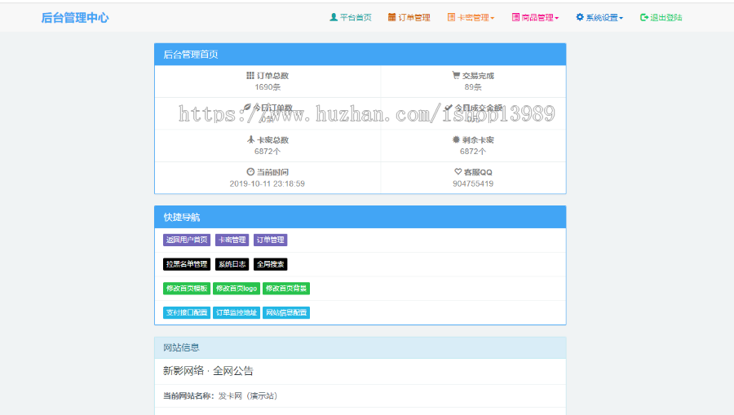
Task: Open the 后台管理中心 brand link
Action: (75, 18)
